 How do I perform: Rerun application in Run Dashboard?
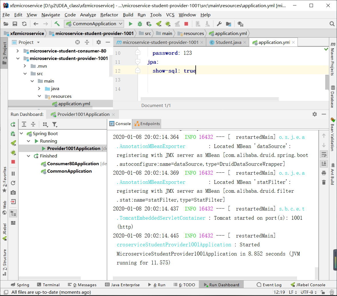pos(13,124)
